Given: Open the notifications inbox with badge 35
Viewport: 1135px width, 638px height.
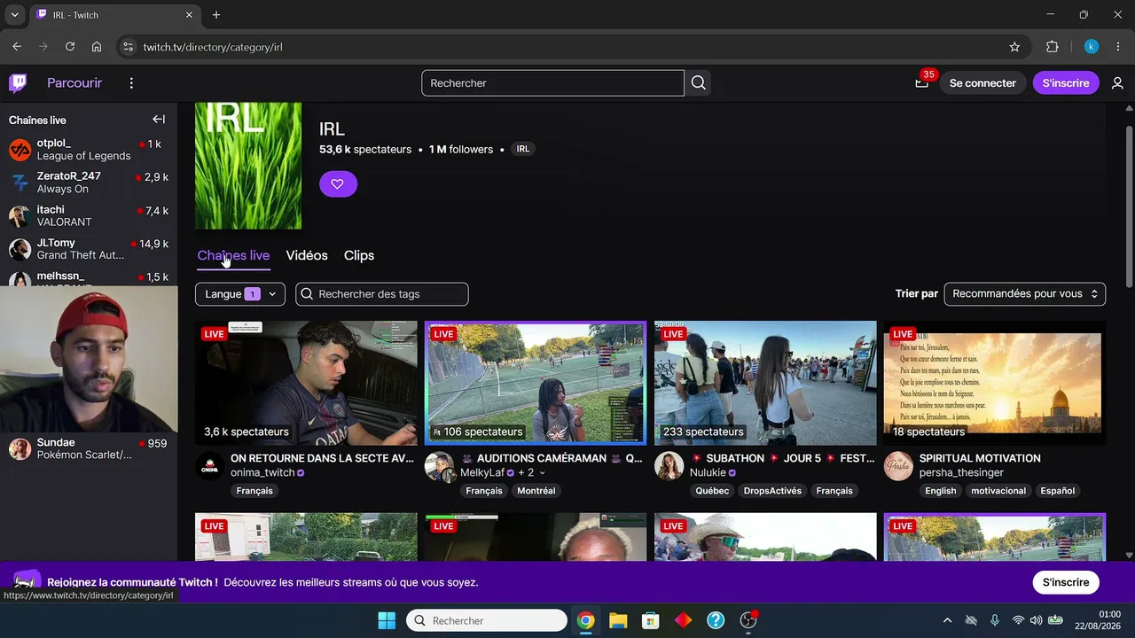Looking at the screenshot, I should [922, 83].
